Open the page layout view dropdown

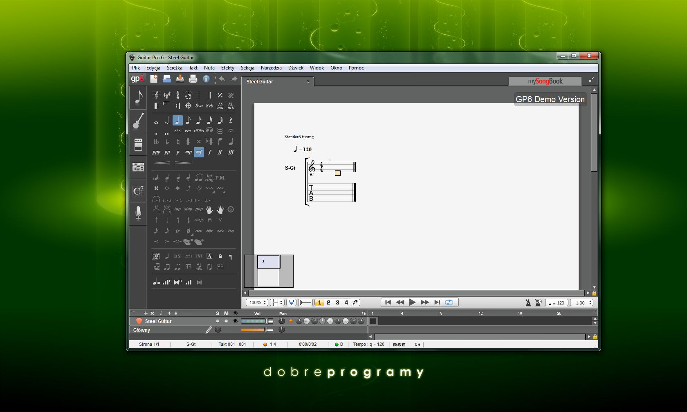(277, 302)
